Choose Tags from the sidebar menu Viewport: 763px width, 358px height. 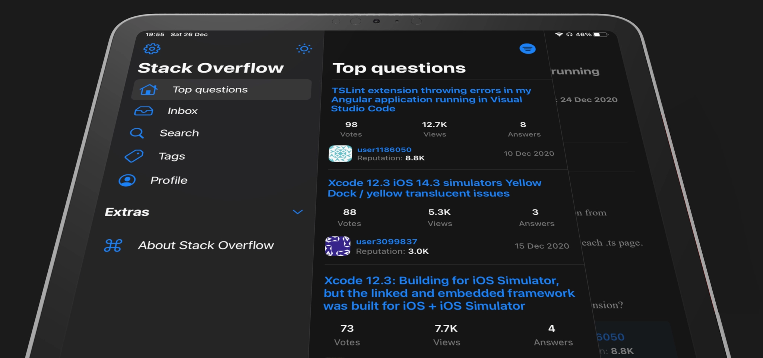172,156
